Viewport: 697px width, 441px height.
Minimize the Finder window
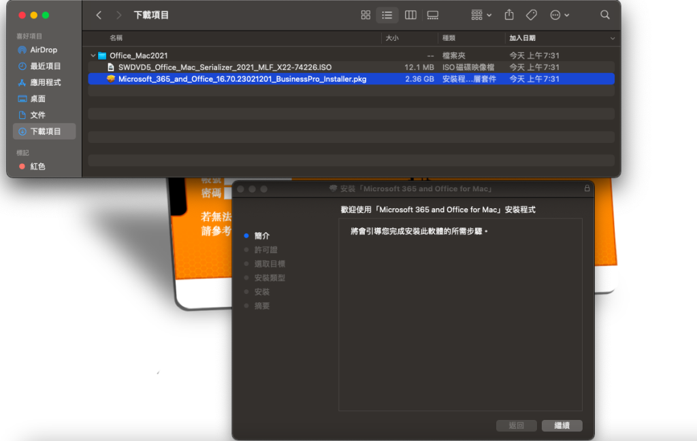click(x=34, y=15)
